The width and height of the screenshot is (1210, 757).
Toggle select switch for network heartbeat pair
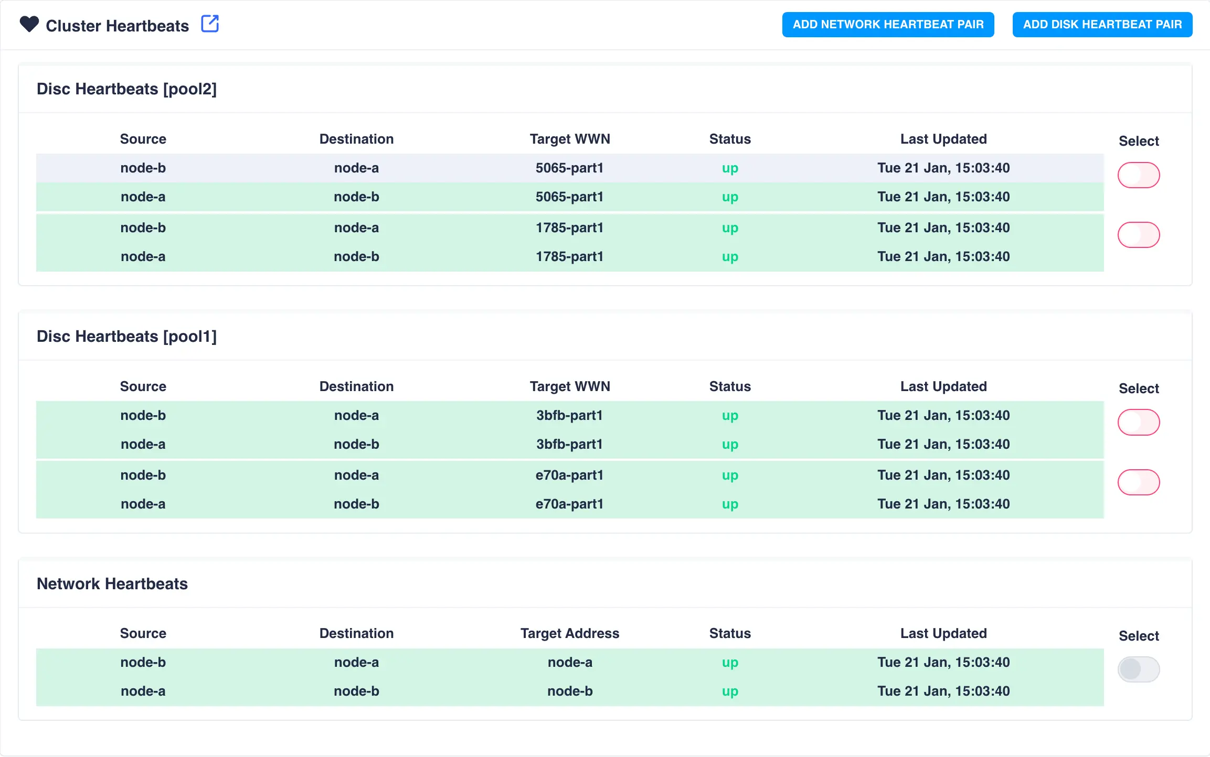click(1138, 669)
